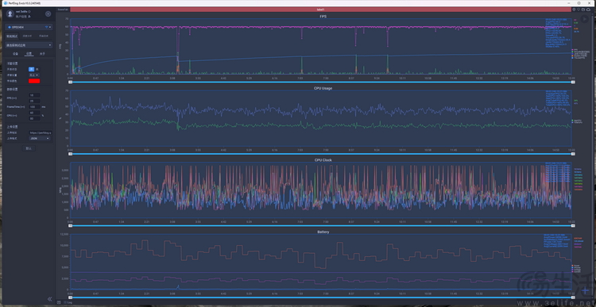Click the left handle of Battery chart slider
Image resolution: width=596 pixels, height=307 pixels.
tap(70, 297)
